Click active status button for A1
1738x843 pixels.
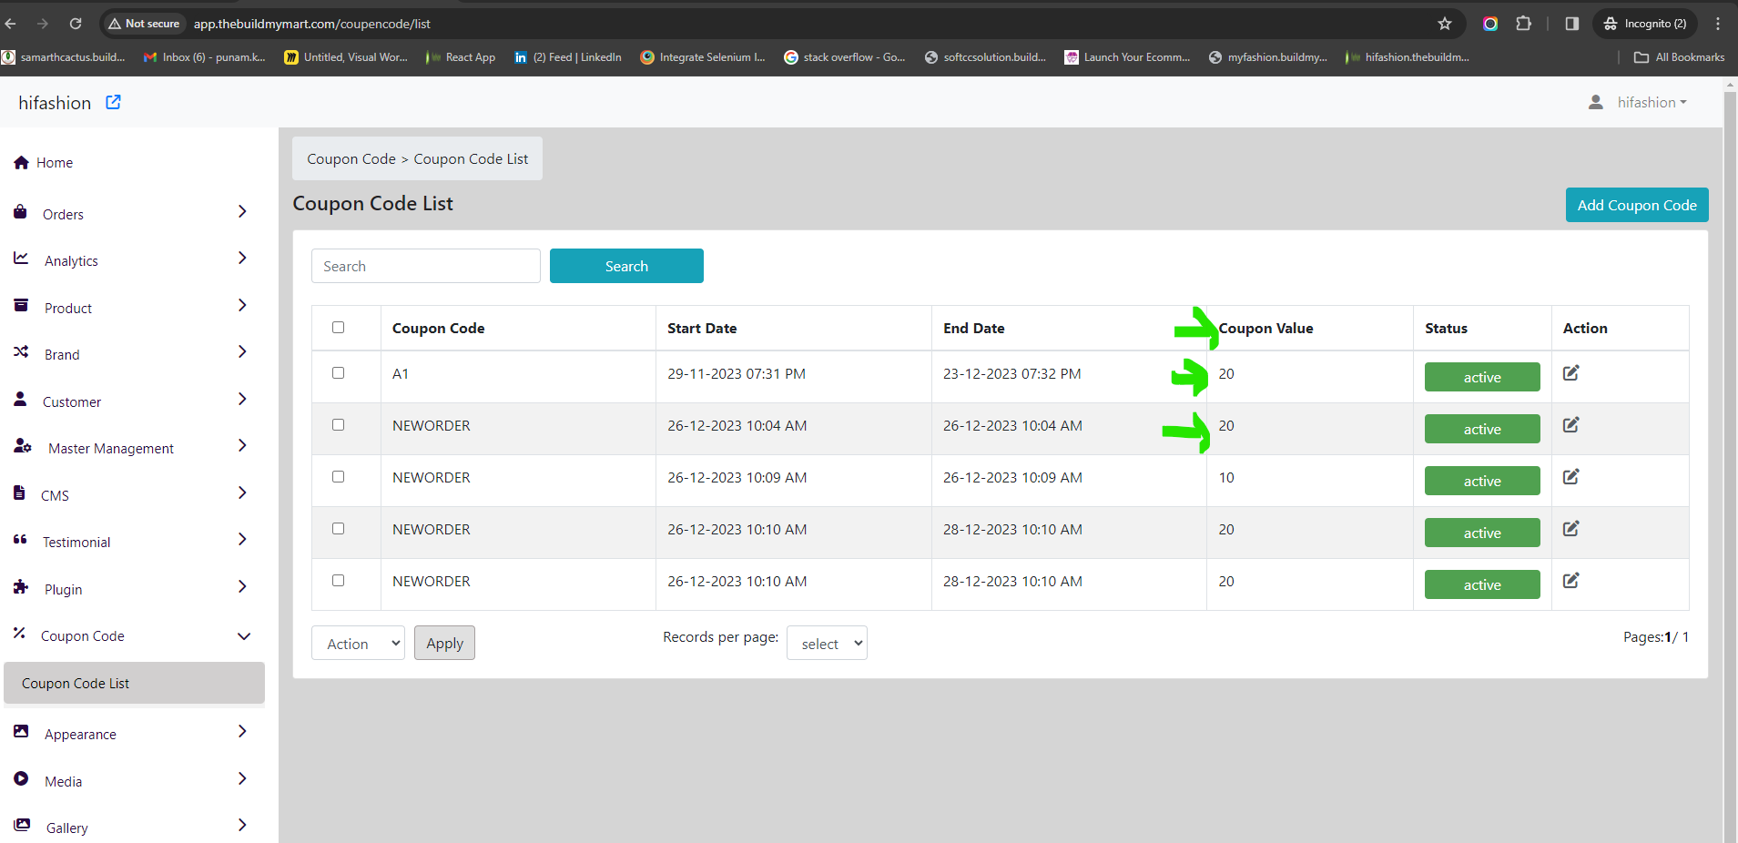coord(1482,377)
